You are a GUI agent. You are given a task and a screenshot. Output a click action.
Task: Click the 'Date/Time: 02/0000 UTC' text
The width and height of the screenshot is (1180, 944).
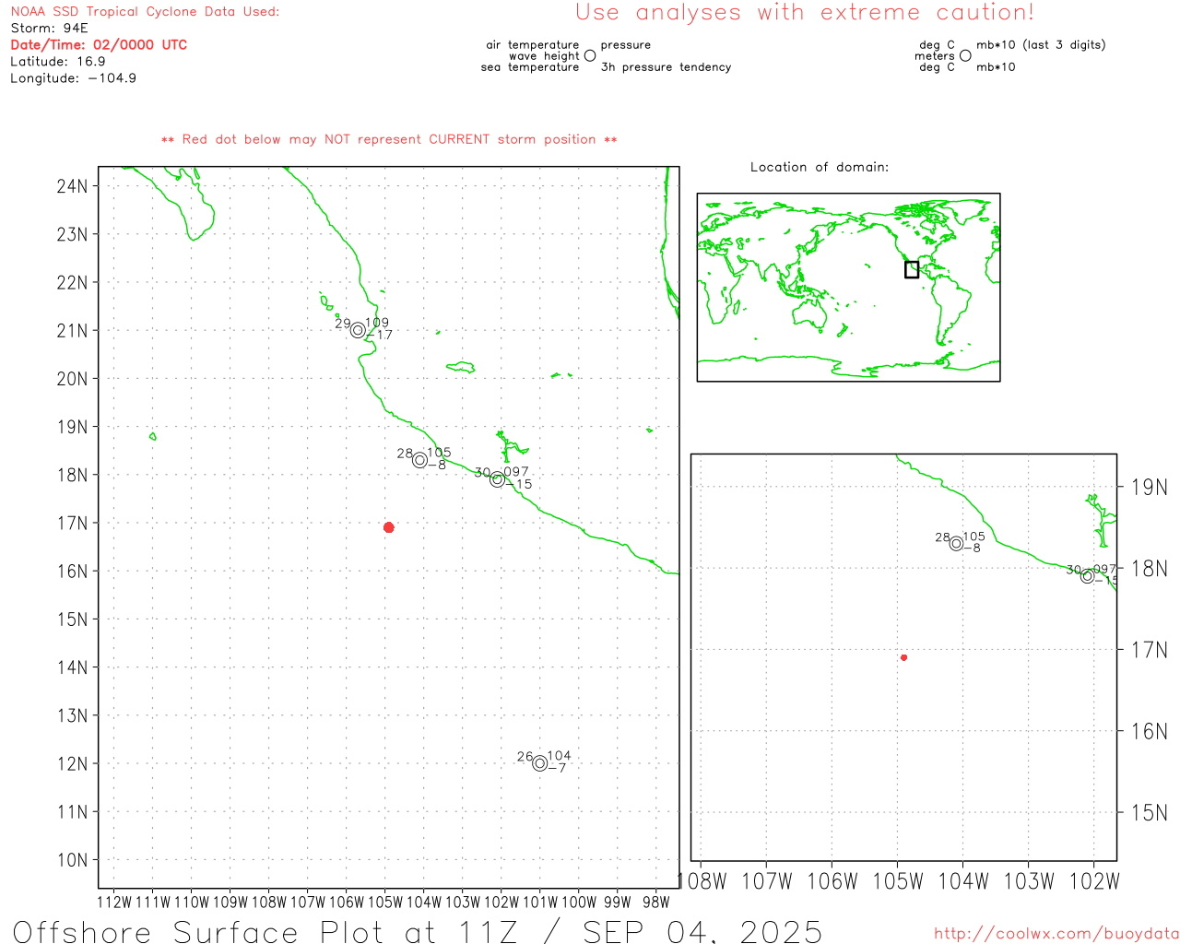pos(99,45)
